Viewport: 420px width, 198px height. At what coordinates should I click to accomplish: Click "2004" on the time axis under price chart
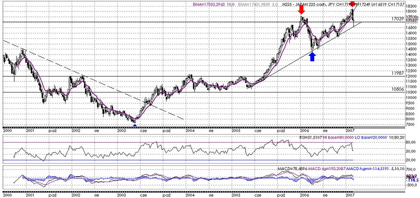pos(190,131)
